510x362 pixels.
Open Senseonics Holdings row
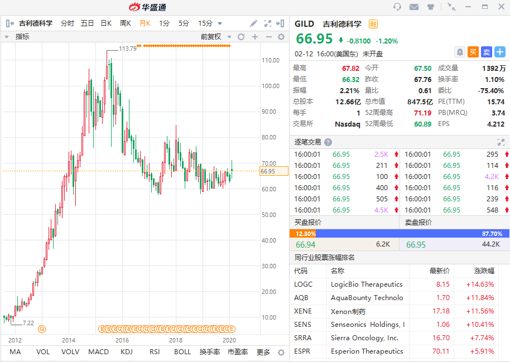394,325
